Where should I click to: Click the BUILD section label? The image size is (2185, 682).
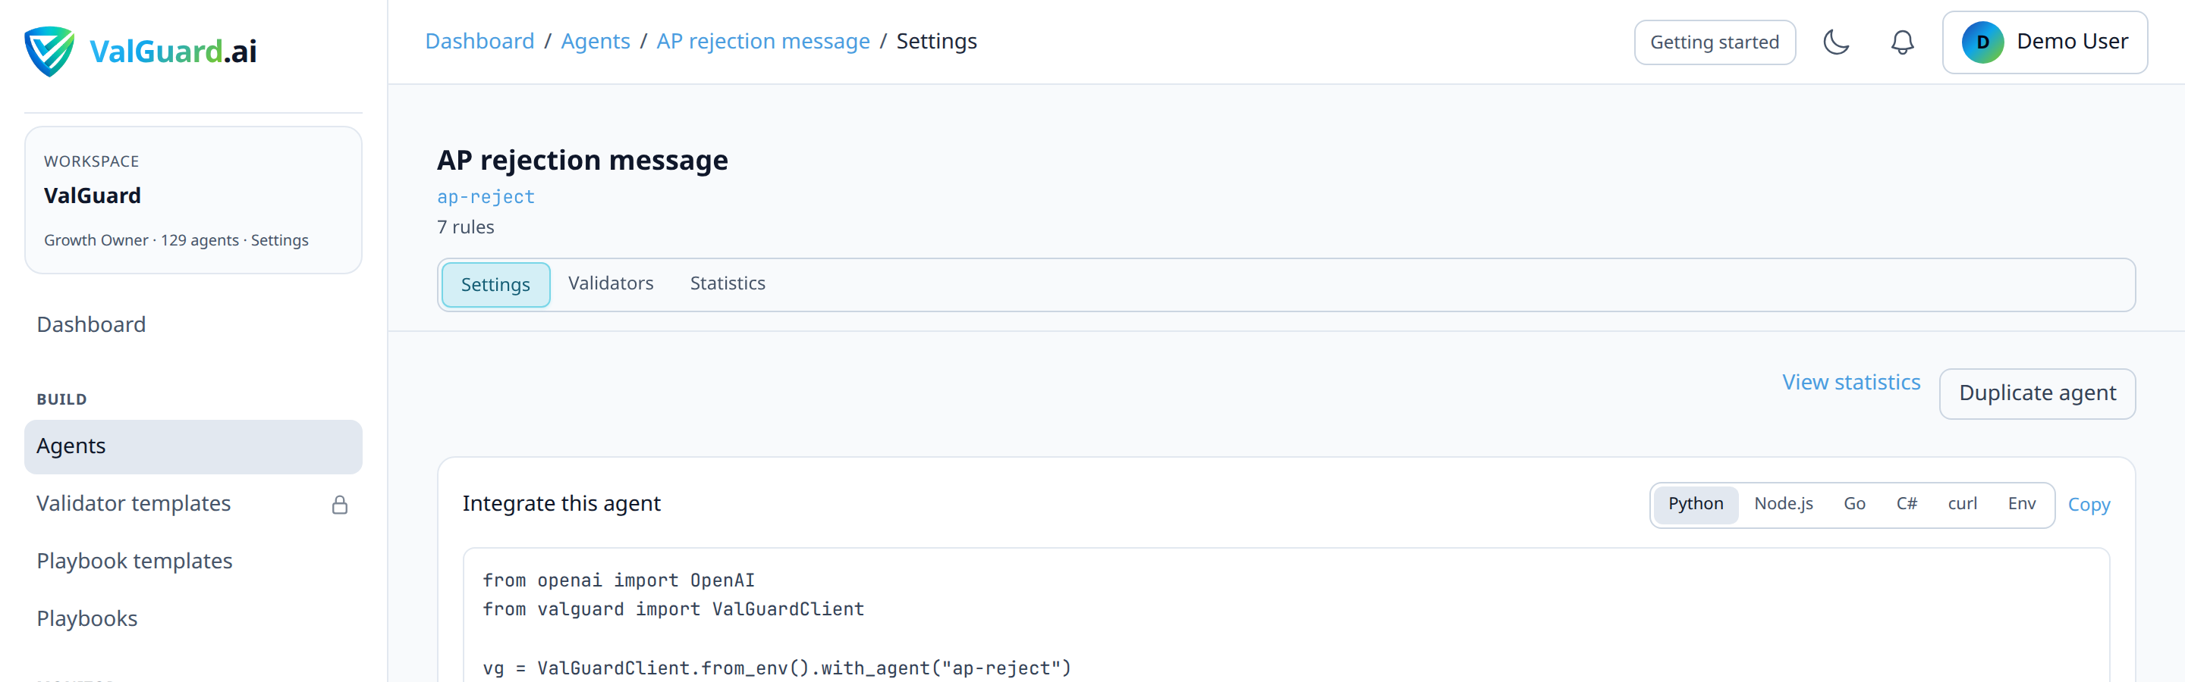61,399
